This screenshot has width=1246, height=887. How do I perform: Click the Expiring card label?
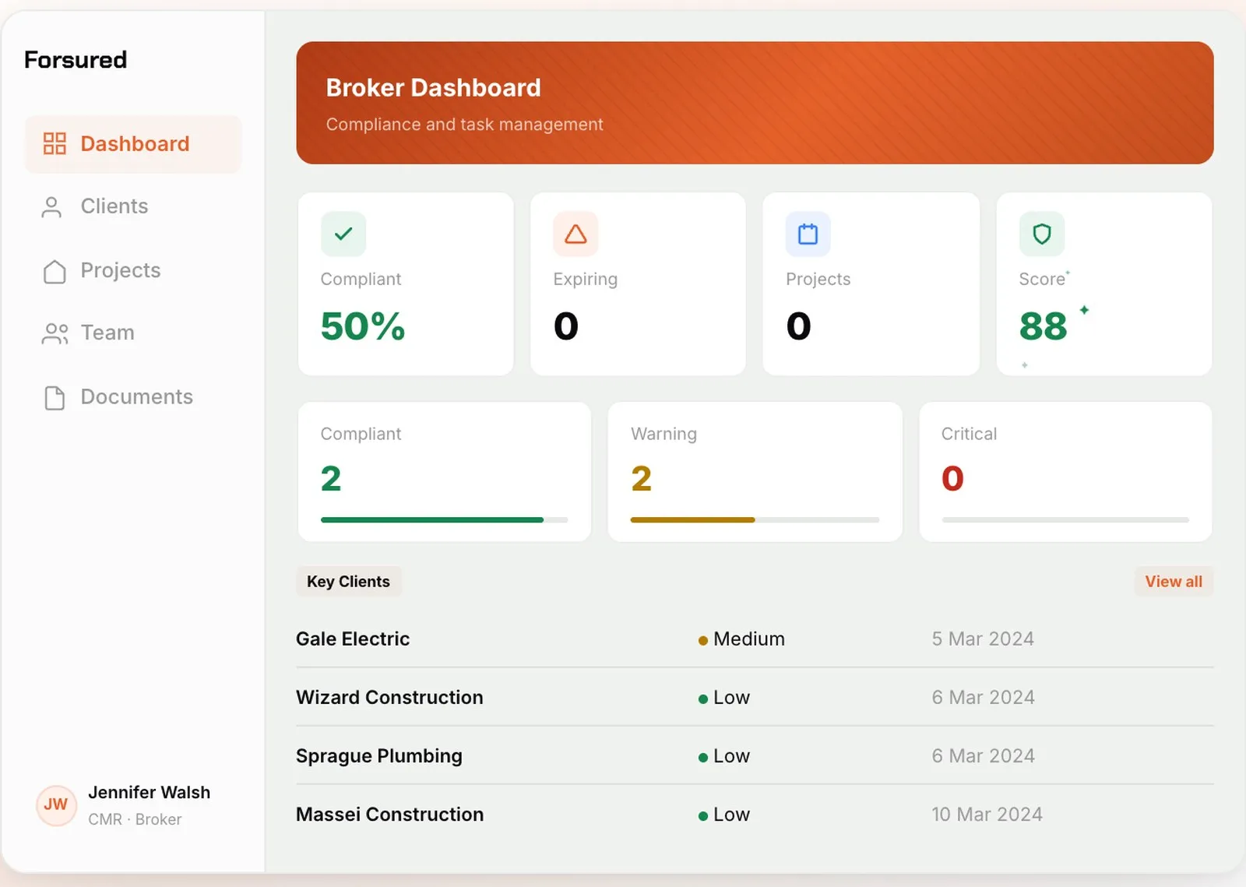[586, 279]
